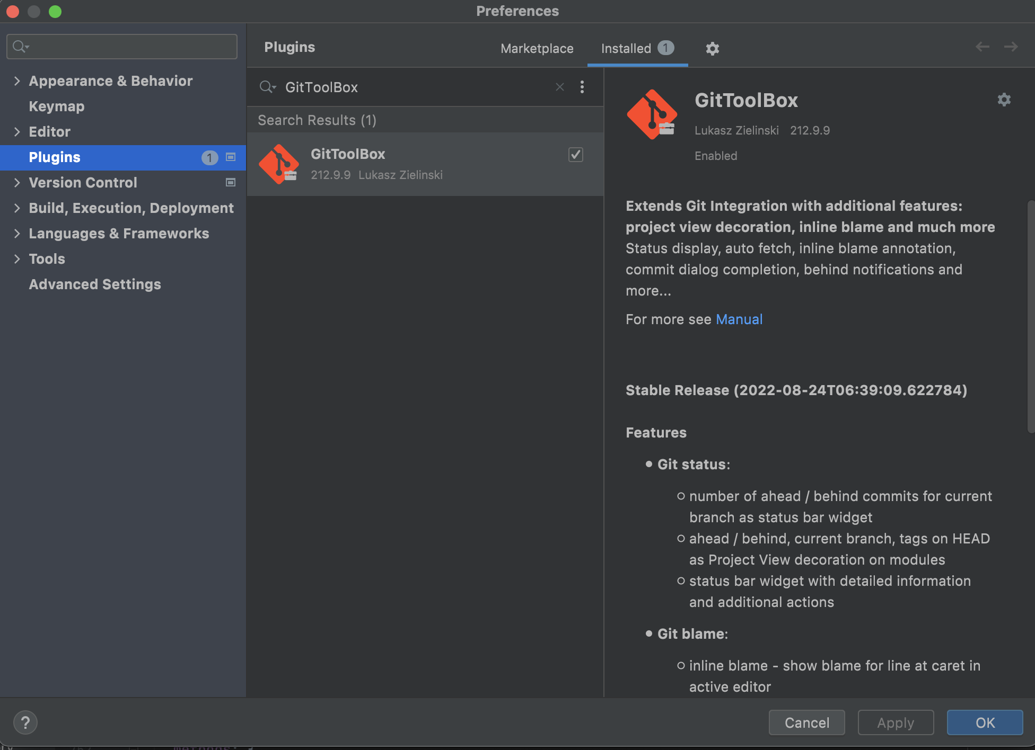Screen dimensions: 1035x750
Task: Click the Features heading
Action: point(656,433)
